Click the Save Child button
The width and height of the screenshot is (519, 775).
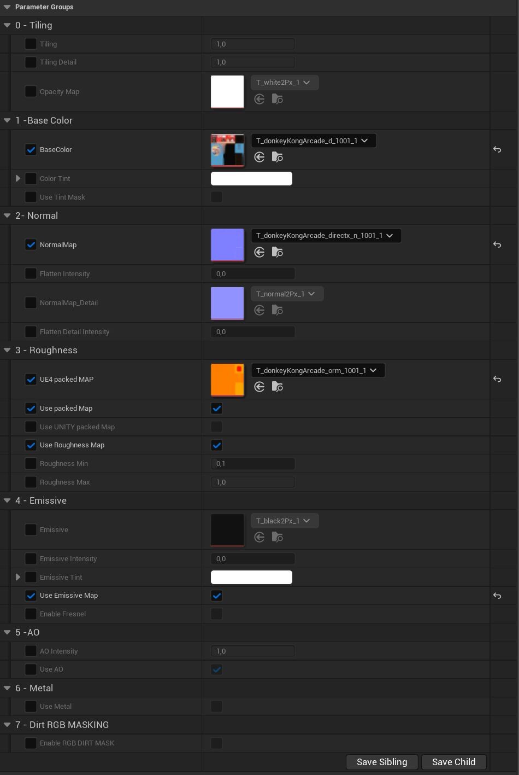pyautogui.click(x=454, y=762)
